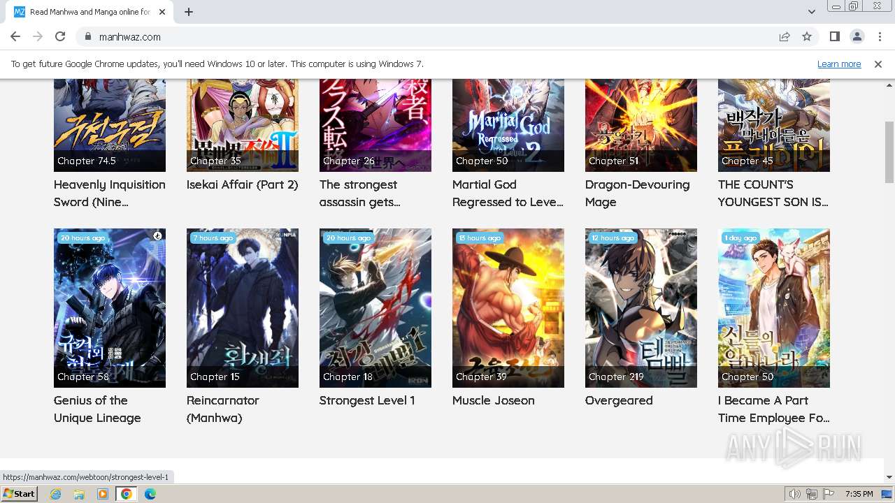
Task: Open a new browser tab
Action: point(189,12)
